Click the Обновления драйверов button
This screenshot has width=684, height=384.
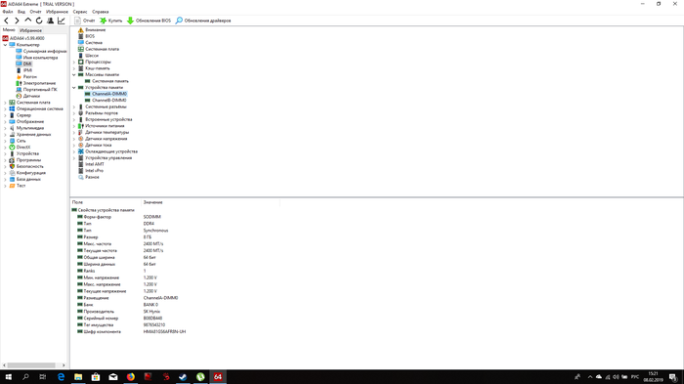point(203,21)
